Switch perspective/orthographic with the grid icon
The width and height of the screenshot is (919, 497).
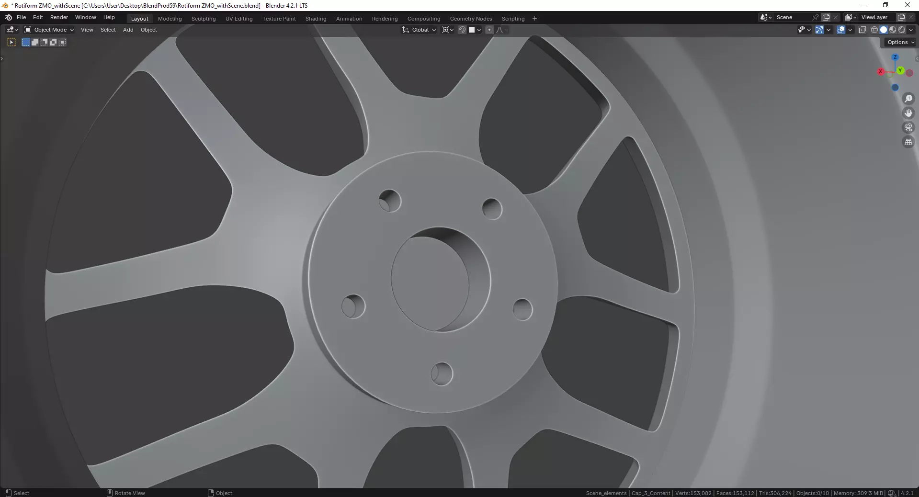click(x=908, y=142)
